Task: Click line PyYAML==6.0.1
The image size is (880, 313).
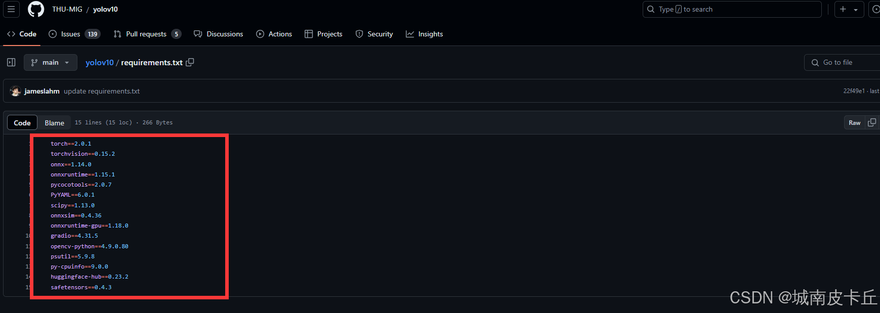Action: (72, 195)
